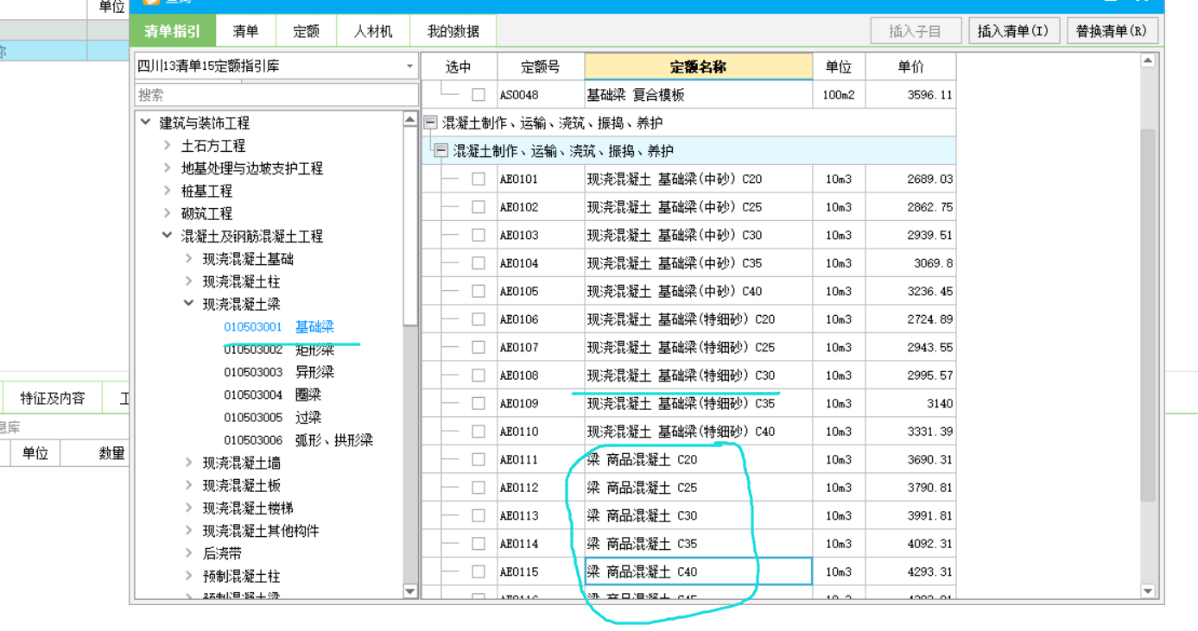Click the 定额号 column header
This screenshot has width=1198, height=631.
tap(541, 66)
